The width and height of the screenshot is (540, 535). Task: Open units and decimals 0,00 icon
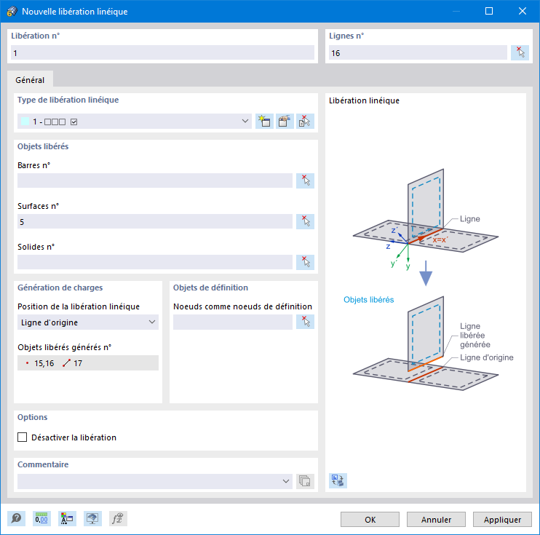pyautogui.click(x=41, y=518)
